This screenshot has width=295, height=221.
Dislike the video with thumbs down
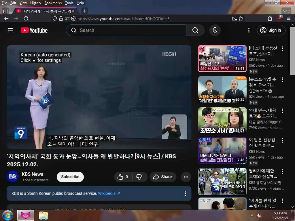[139, 177]
